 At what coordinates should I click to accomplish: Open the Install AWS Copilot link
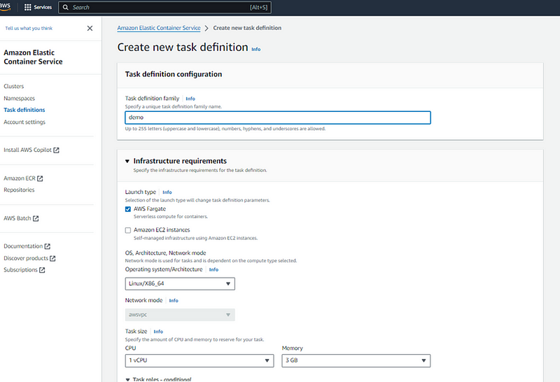coord(27,150)
